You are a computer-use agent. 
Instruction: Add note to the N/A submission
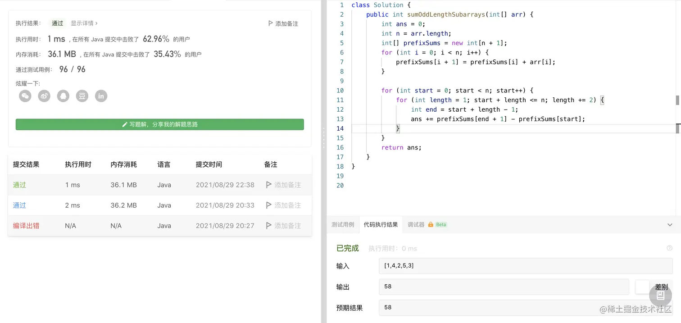coord(283,226)
